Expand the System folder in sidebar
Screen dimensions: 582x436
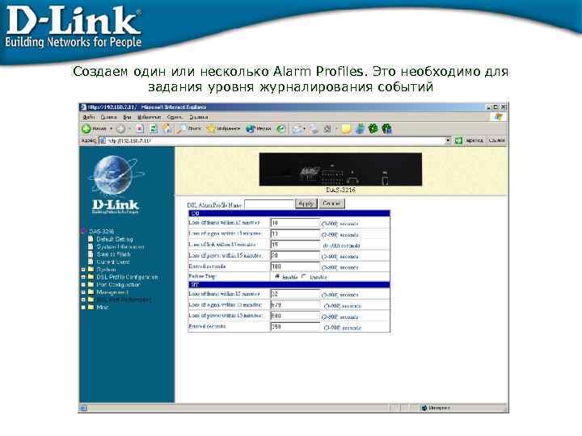pos(83,270)
